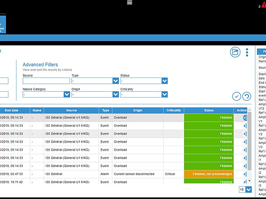
Task: Click the Status column header
Action: click(209, 110)
